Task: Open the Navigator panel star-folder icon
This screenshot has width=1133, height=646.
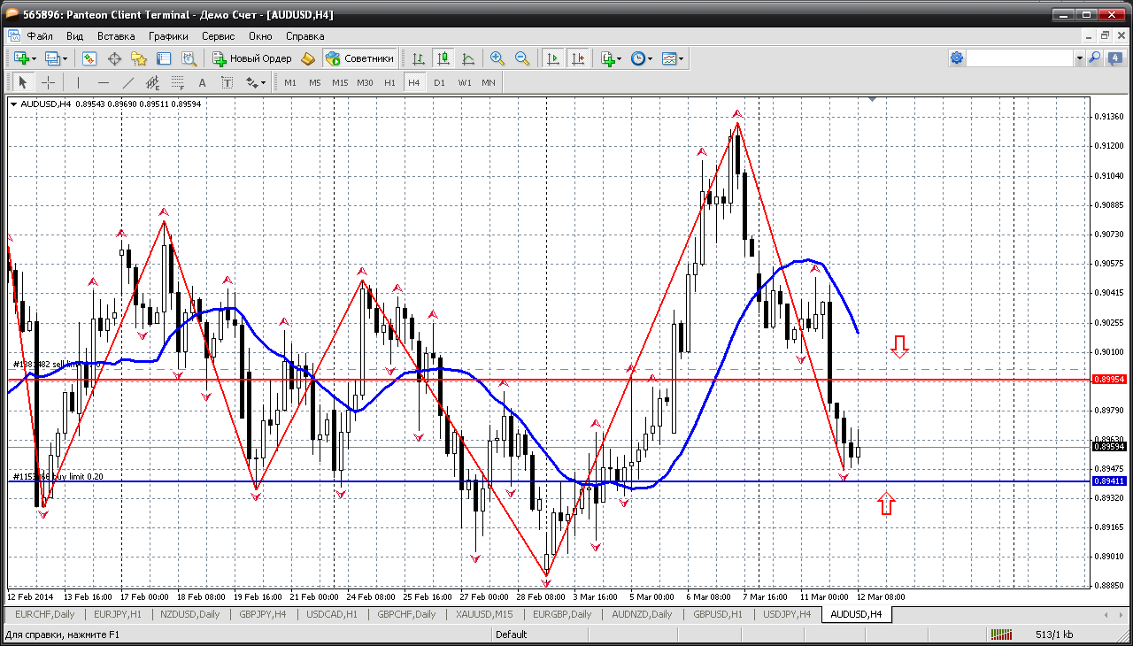Action: 139,58
